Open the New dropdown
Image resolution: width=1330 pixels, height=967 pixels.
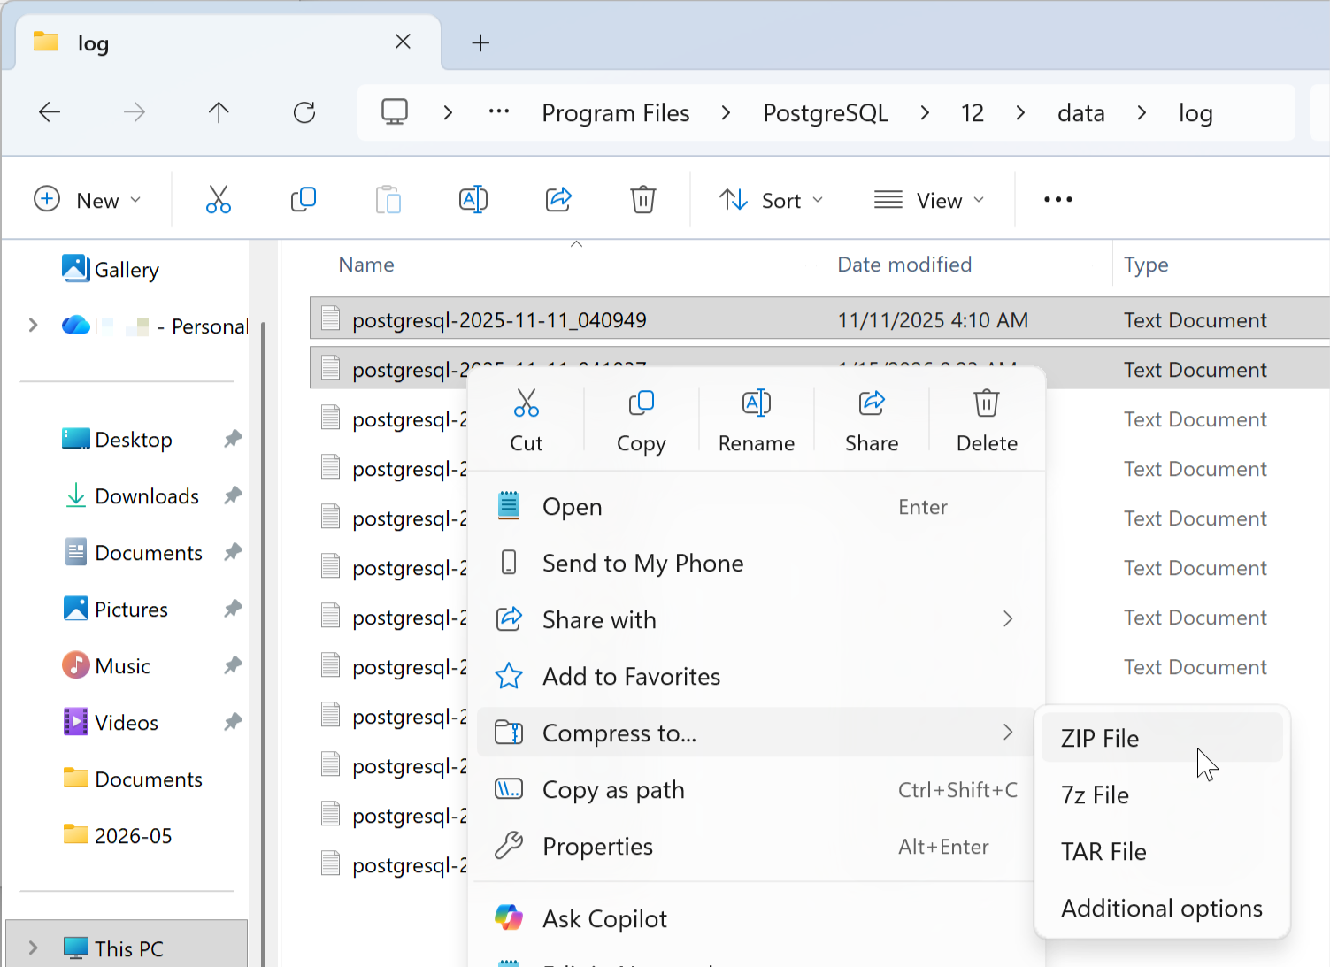pyautogui.click(x=88, y=200)
